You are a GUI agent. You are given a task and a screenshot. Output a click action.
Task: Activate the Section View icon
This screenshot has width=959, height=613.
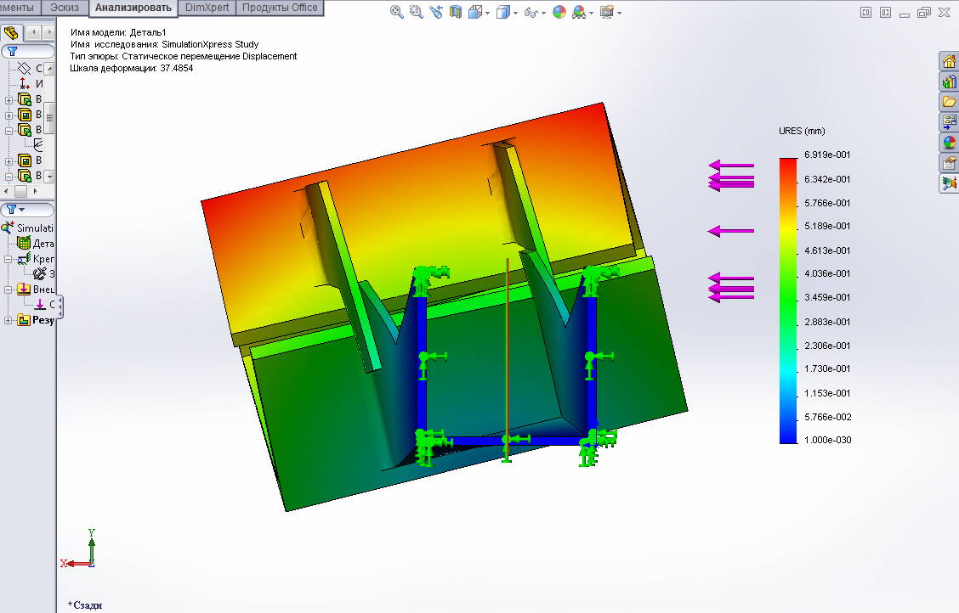(456, 12)
